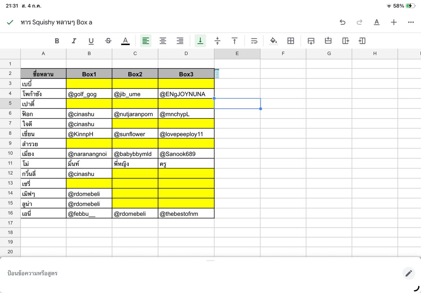Select yellow Box1 cell in เบบี้ row
The height and width of the screenshot is (293, 421).
tap(89, 84)
